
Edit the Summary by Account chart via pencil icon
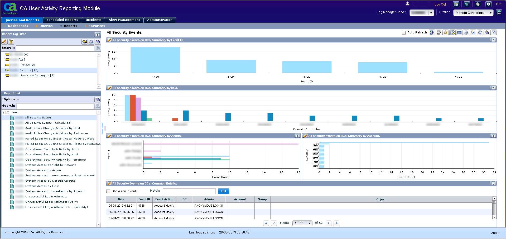tap(305, 136)
